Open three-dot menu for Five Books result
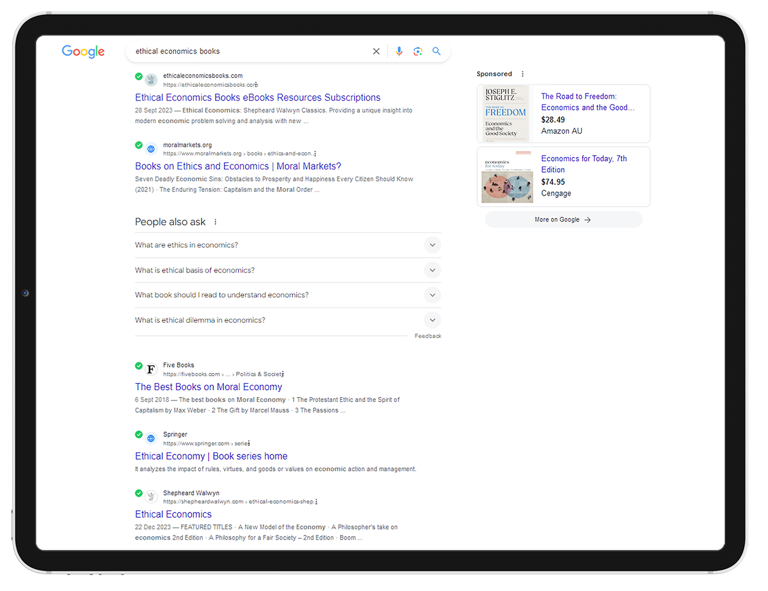This screenshot has height=591, width=768. point(283,374)
